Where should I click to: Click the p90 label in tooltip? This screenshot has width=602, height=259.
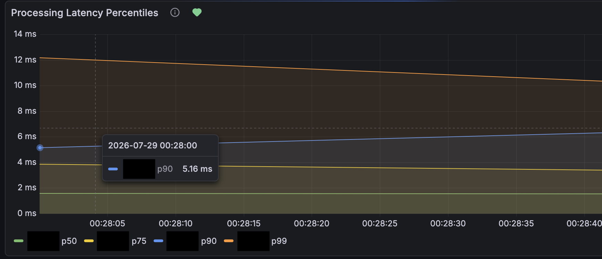165,169
